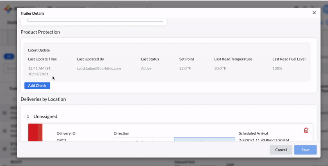Click the 12:41 AM IST update time

[39, 68]
